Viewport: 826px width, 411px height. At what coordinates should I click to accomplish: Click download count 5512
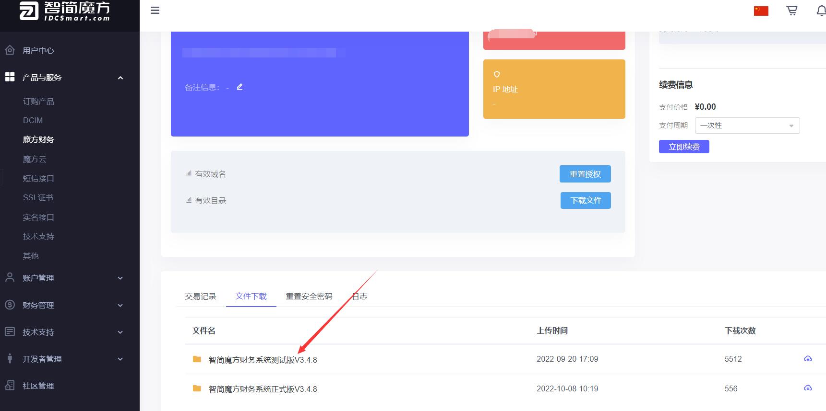[733, 359]
